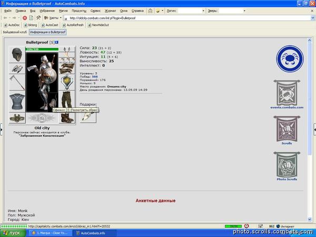Open the shield equipment slot
Image resolution: width=316 pixels, height=237 pixels.
point(67,83)
